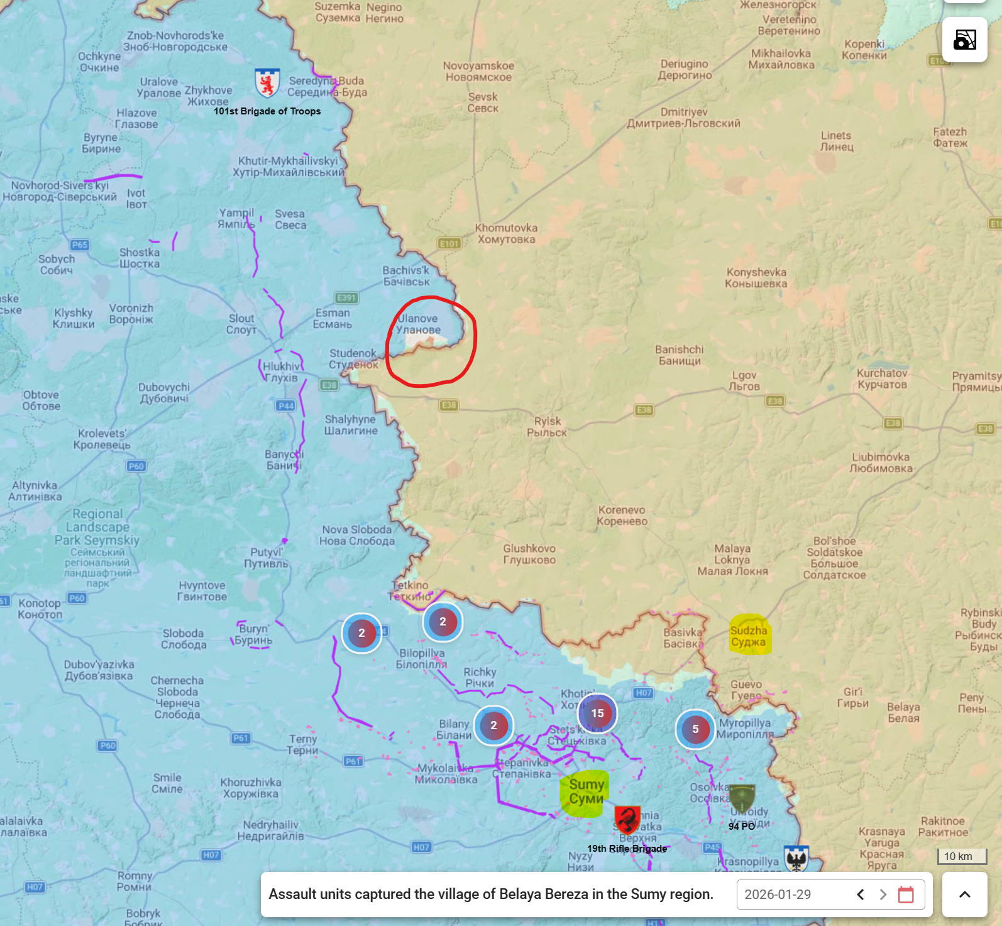Open the 5-event cluster beside Myropillya
This screenshot has height=926, width=1002.
click(695, 729)
